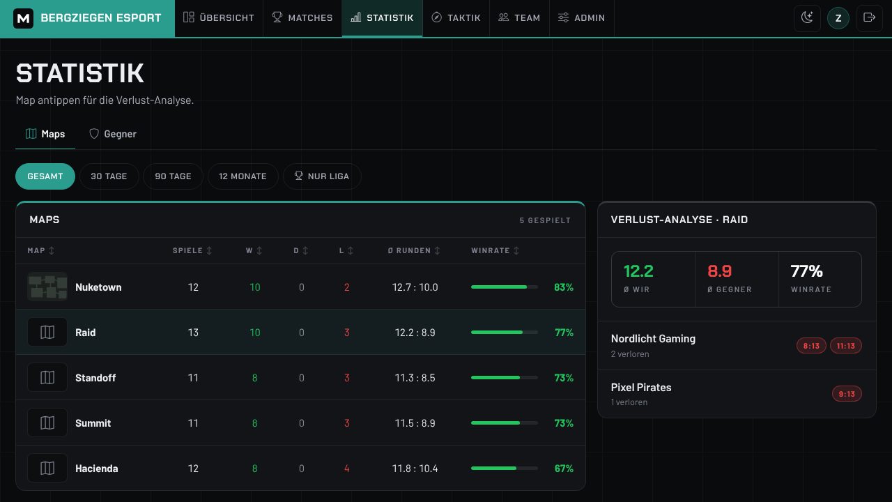Click the Summit map icon

47,423
